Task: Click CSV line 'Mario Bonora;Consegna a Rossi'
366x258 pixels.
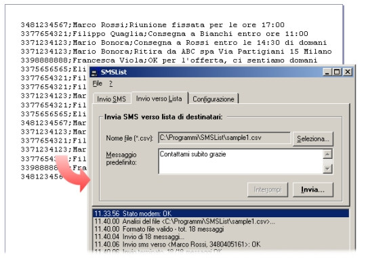Action: tap(174, 43)
